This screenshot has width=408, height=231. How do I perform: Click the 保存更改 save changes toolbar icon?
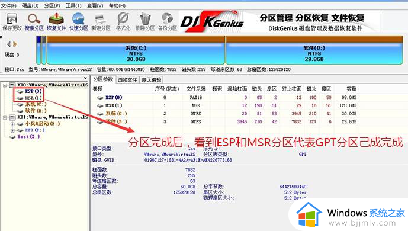coord(12,21)
